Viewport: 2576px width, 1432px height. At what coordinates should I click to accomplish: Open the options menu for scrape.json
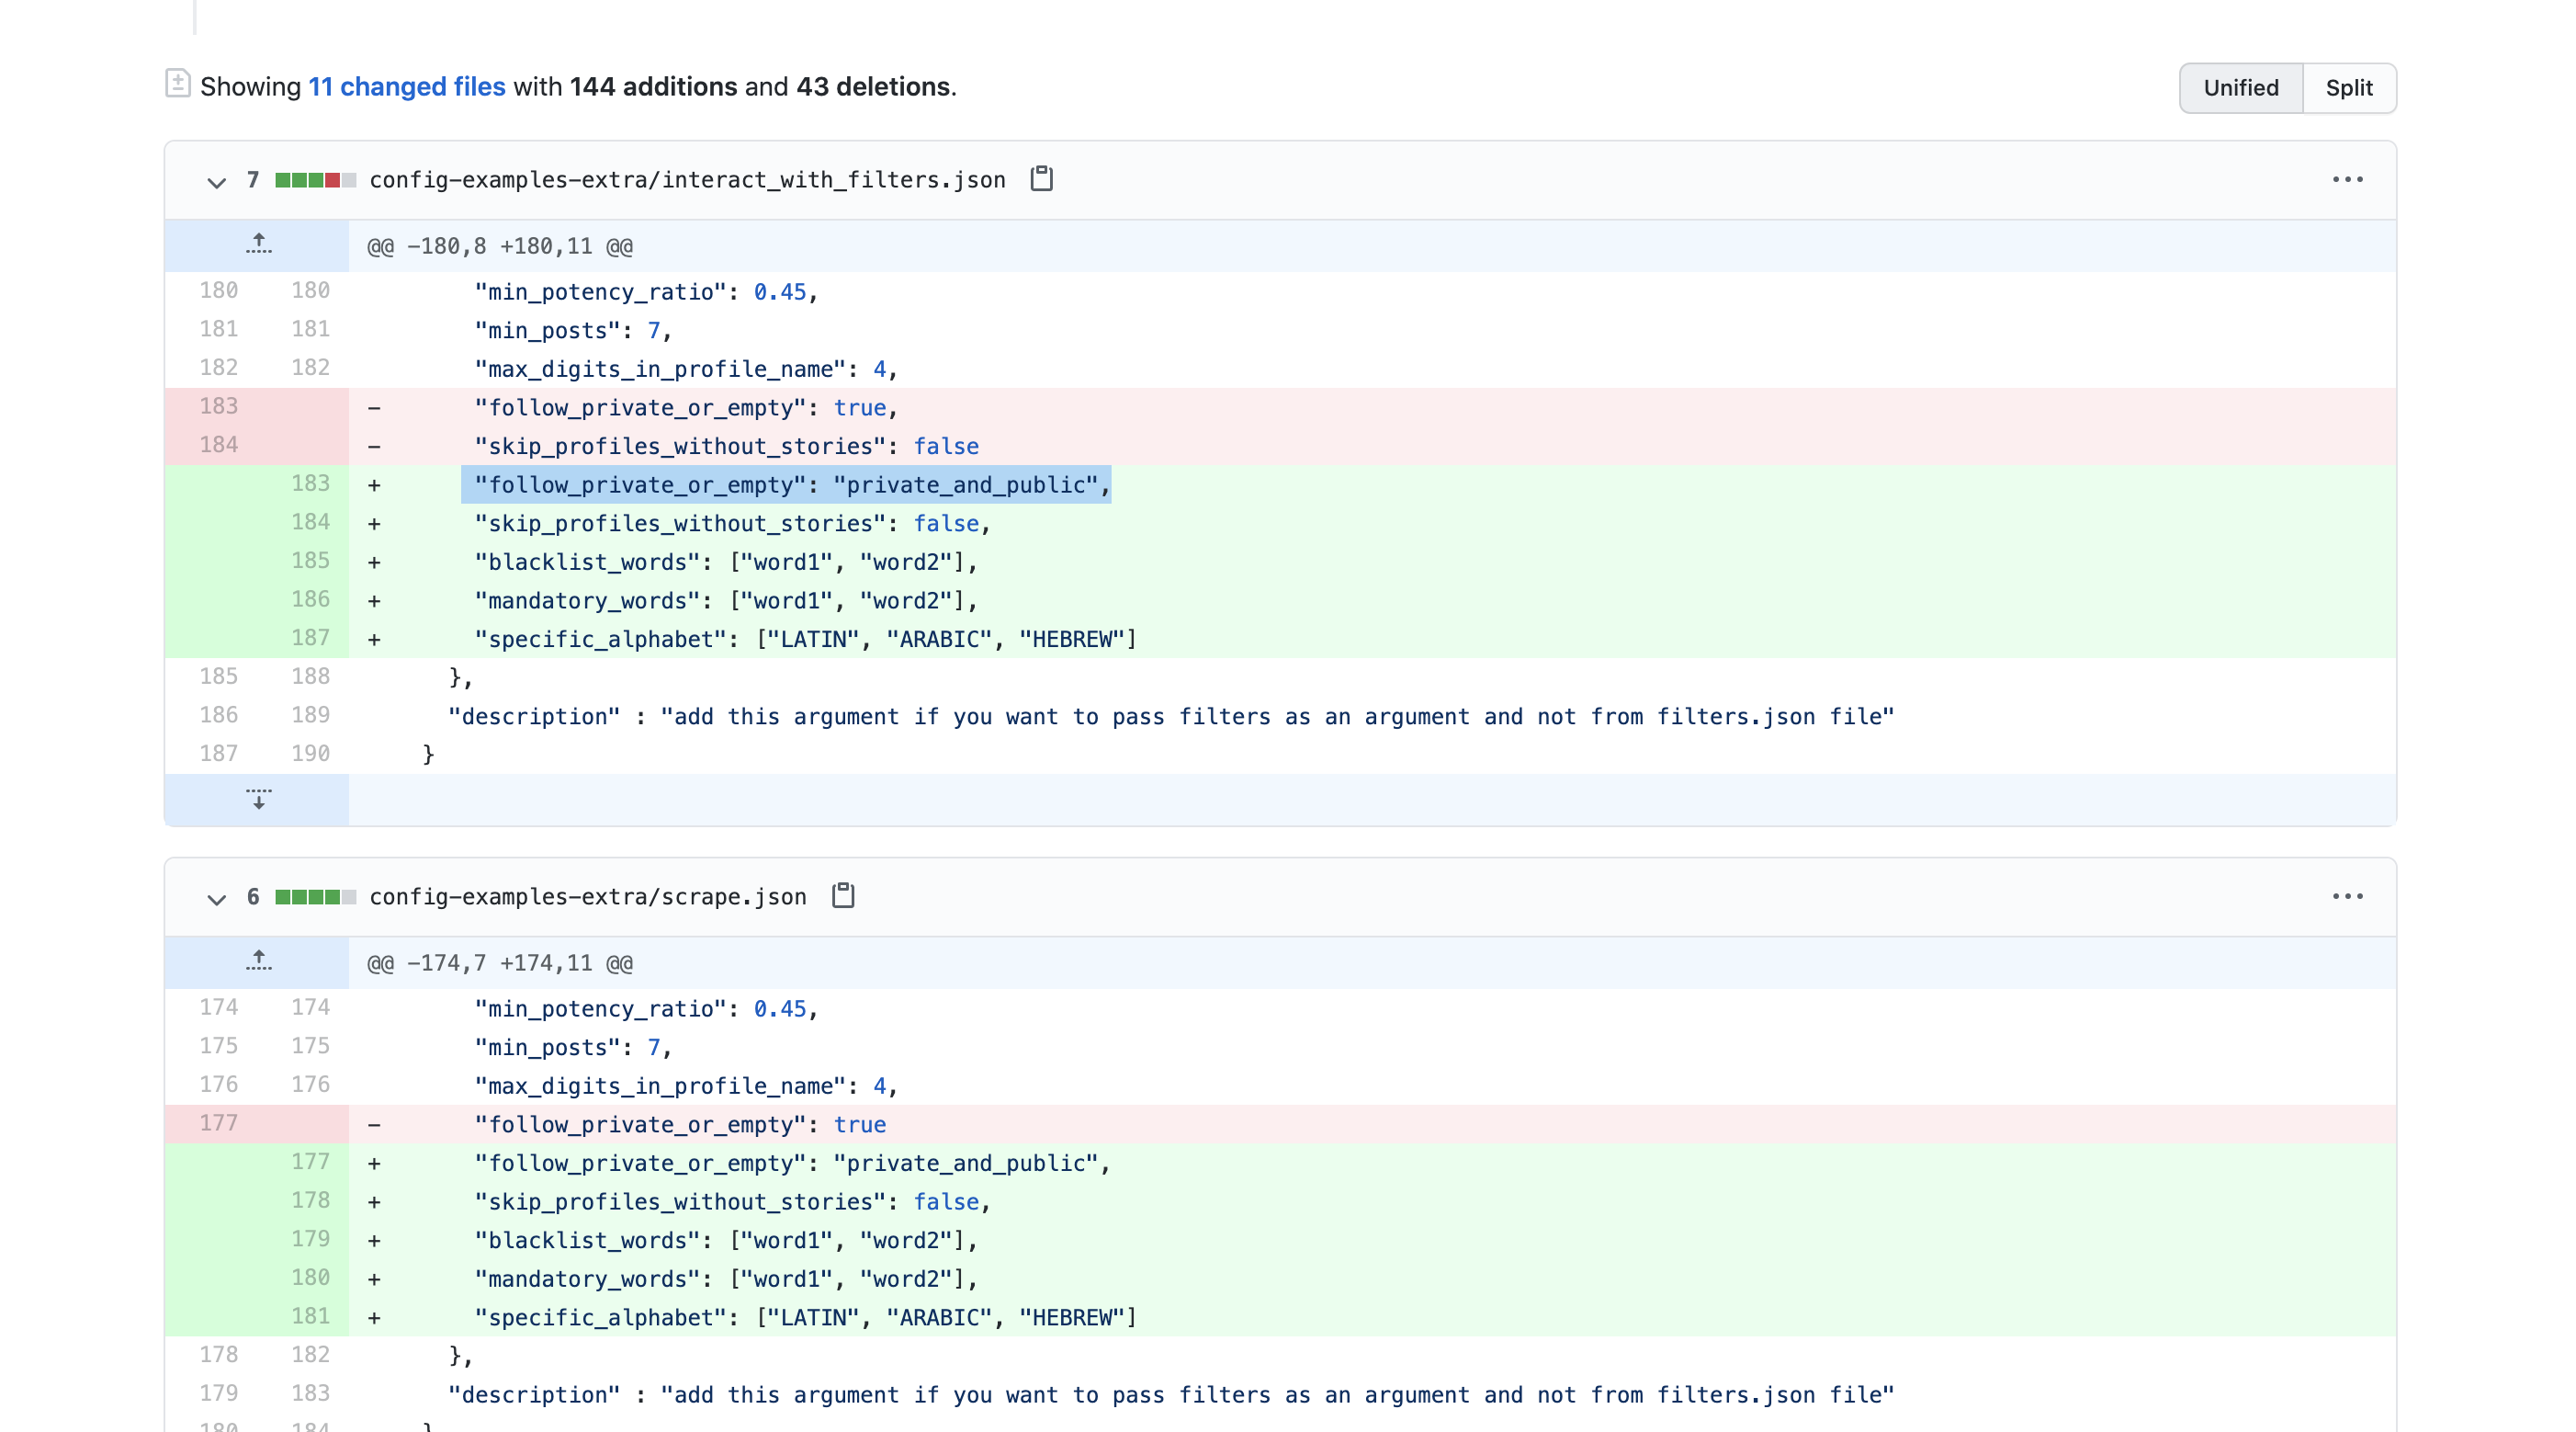(2348, 897)
